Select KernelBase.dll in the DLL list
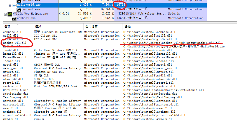Image resolution: width=237 pixels, height=130 pixels. 15,57
